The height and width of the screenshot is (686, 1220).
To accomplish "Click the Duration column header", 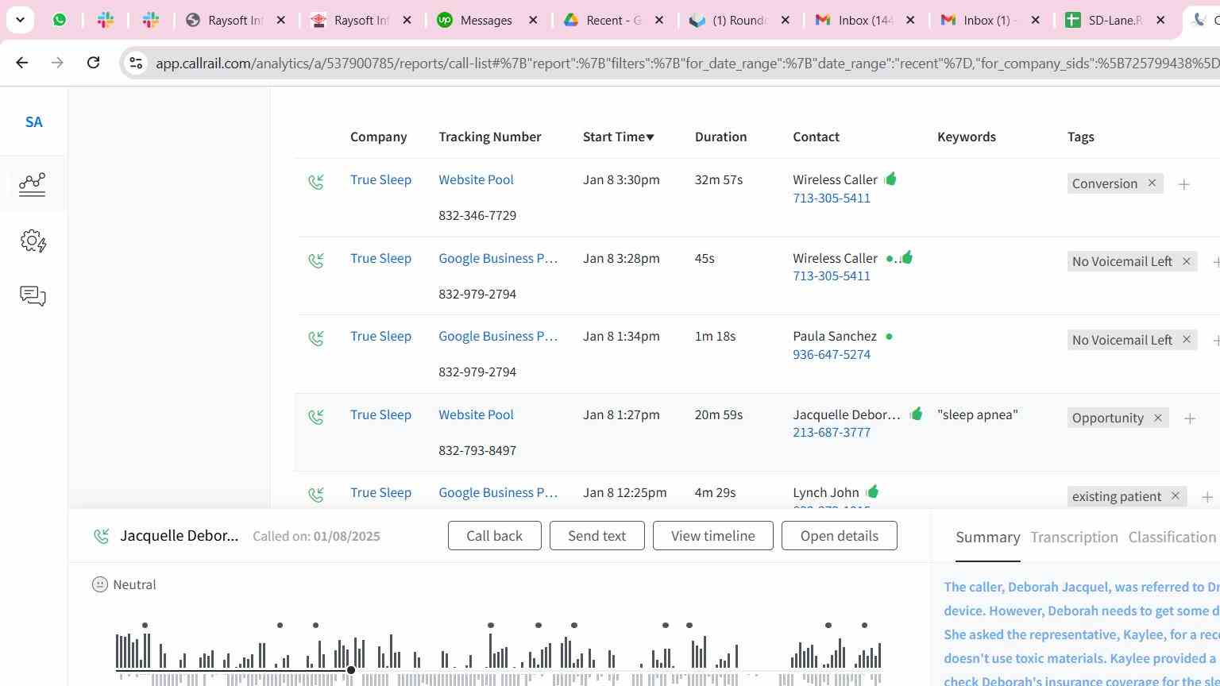I will 720,137.
